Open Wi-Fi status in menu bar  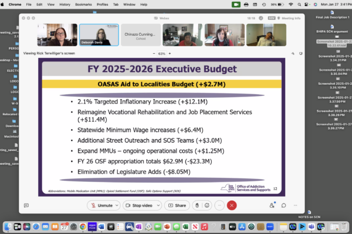tap(291, 5)
